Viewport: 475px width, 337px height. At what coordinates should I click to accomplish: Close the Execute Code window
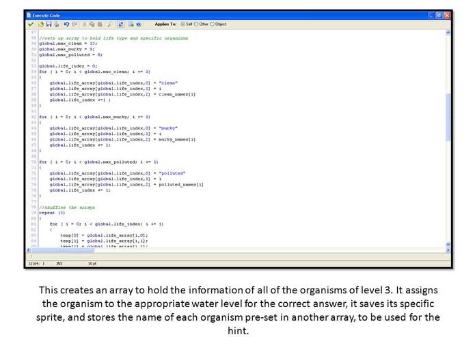(447, 16)
